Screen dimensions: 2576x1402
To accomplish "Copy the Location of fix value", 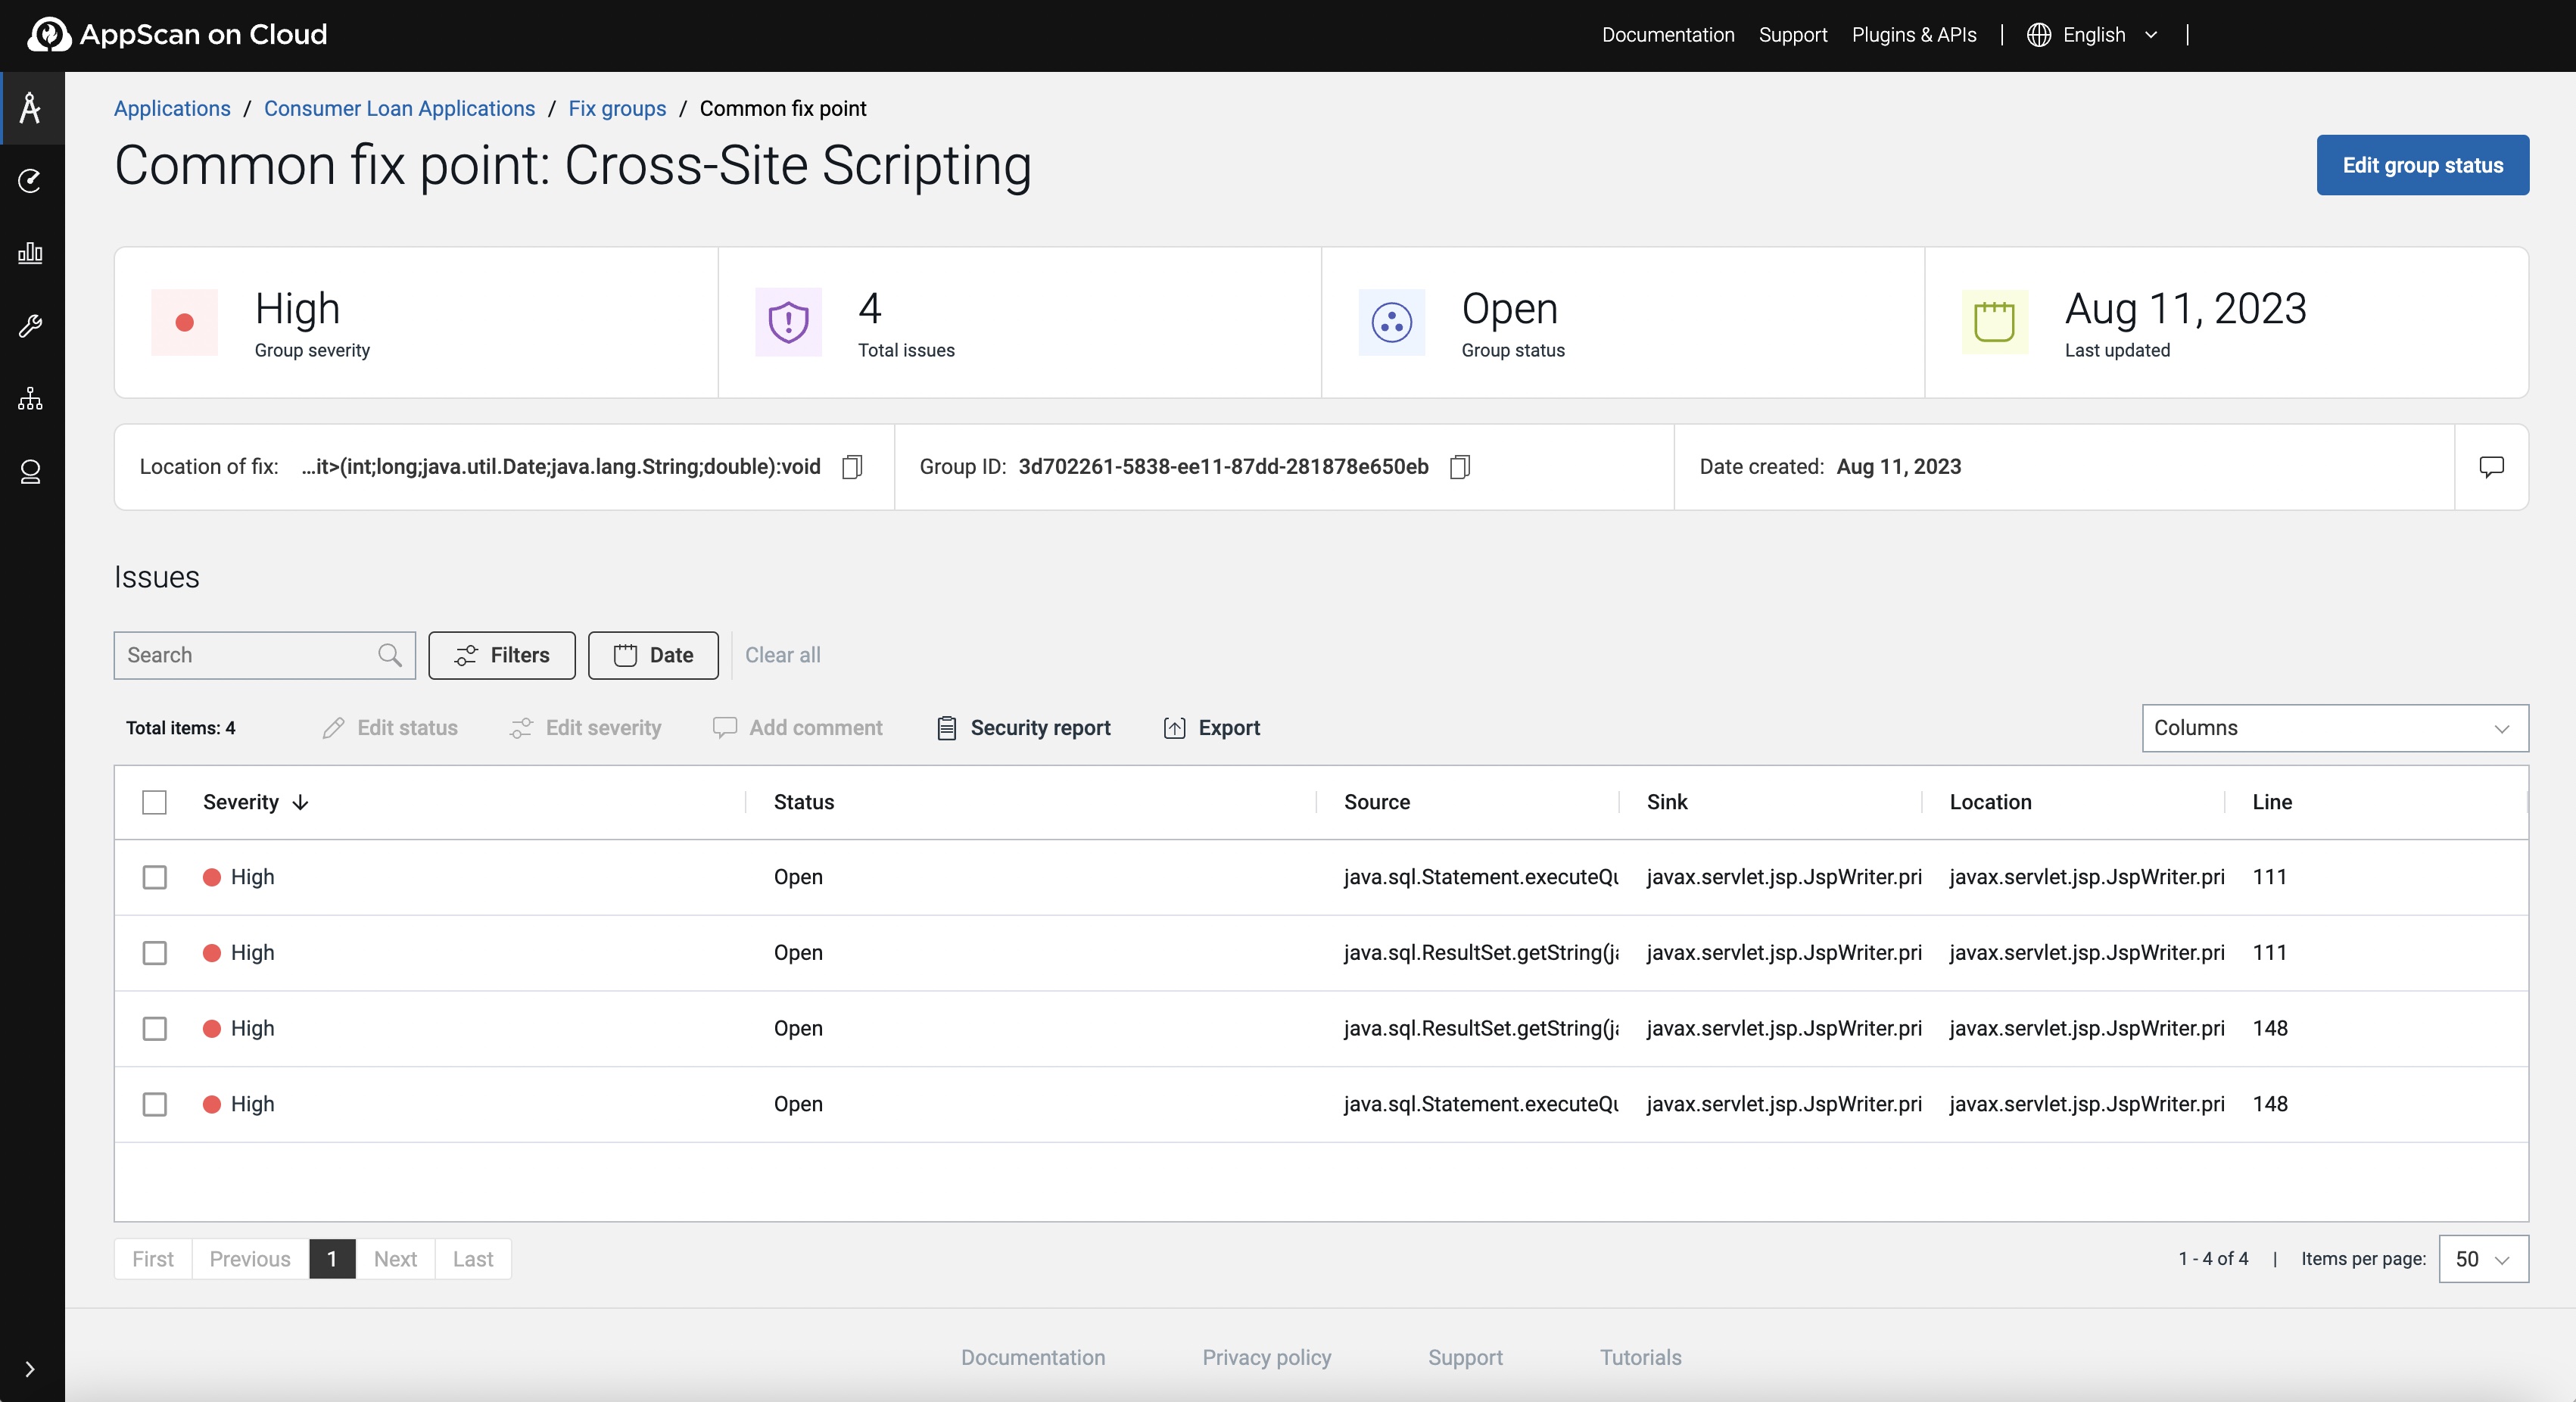I will pyautogui.click(x=852, y=467).
